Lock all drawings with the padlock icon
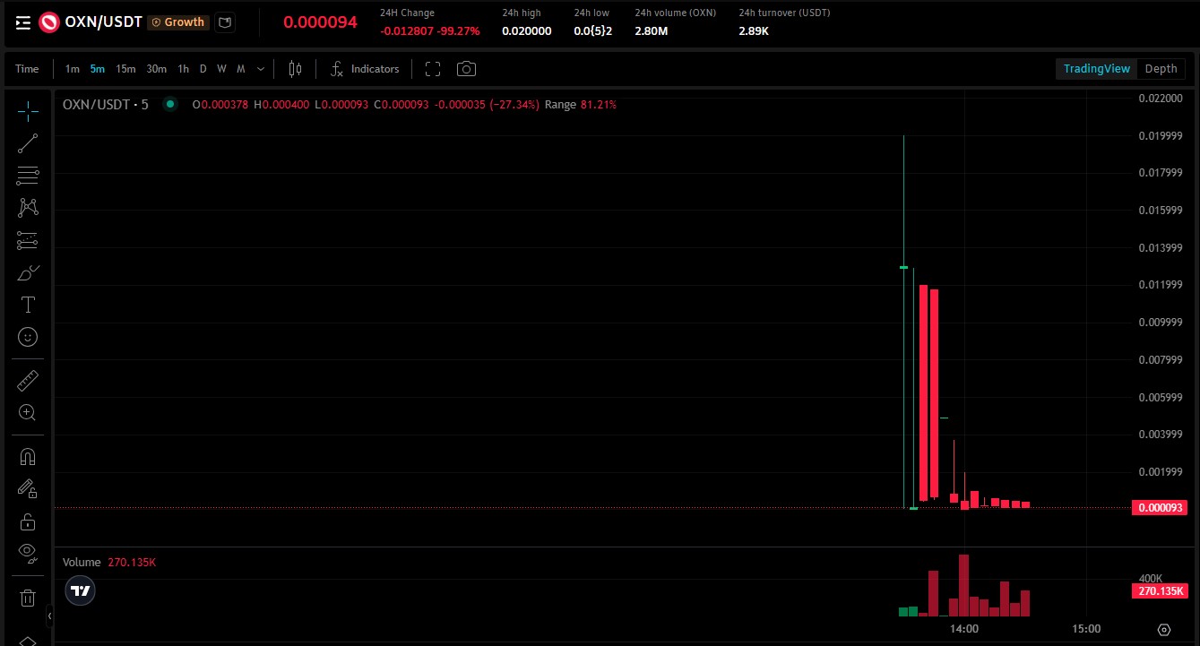The width and height of the screenshot is (1200, 646). point(27,521)
